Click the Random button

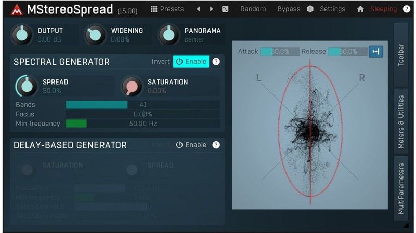tap(253, 9)
